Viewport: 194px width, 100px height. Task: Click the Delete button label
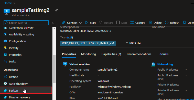(x=157, y=23)
